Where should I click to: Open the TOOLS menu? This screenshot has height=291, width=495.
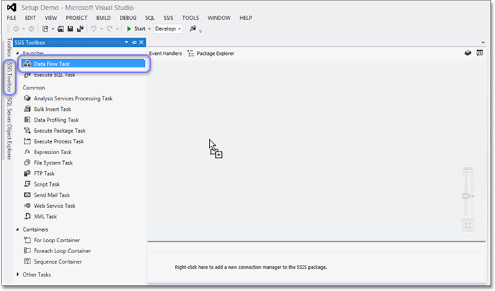pos(190,18)
